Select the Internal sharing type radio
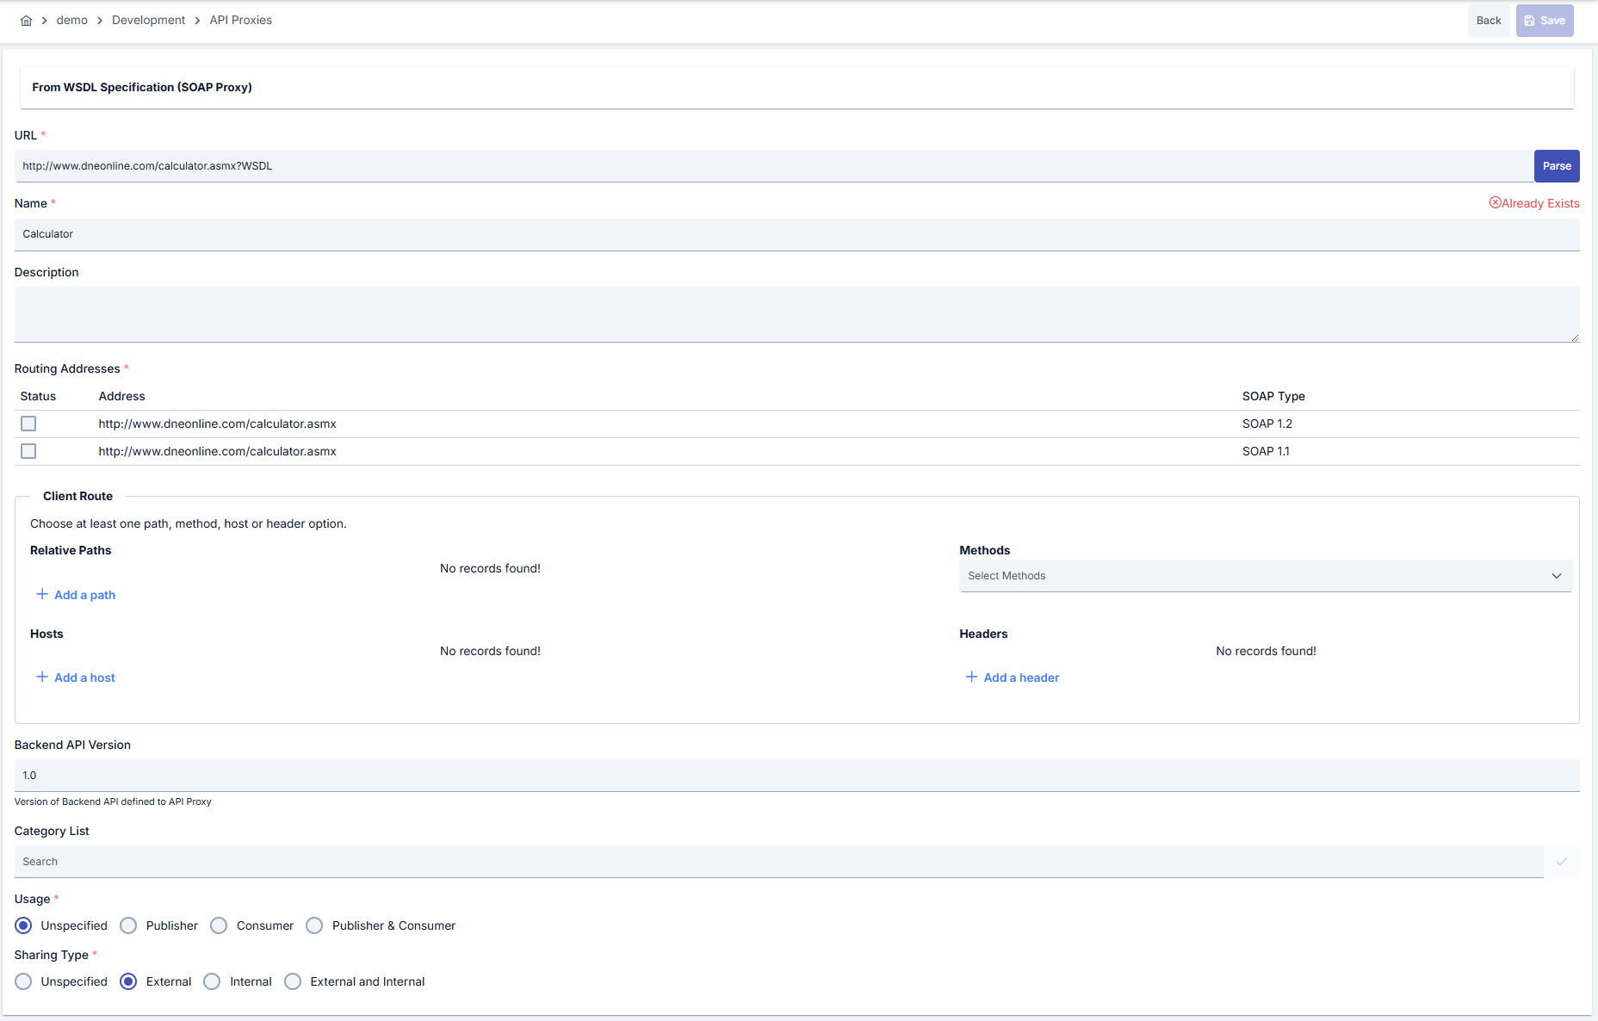The width and height of the screenshot is (1598, 1021). (x=212, y=981)
